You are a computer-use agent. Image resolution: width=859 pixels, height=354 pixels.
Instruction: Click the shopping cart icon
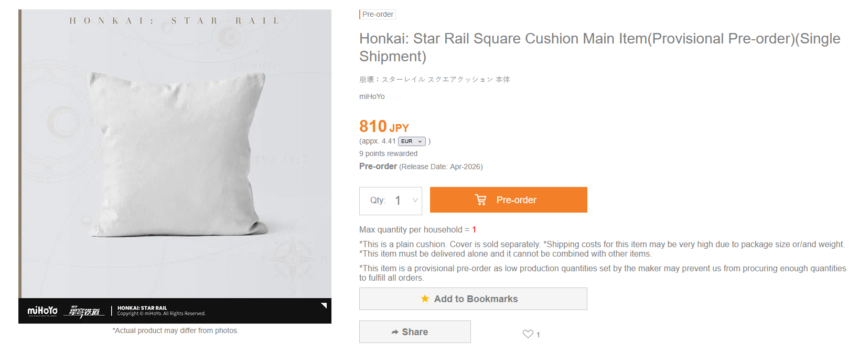480,200
